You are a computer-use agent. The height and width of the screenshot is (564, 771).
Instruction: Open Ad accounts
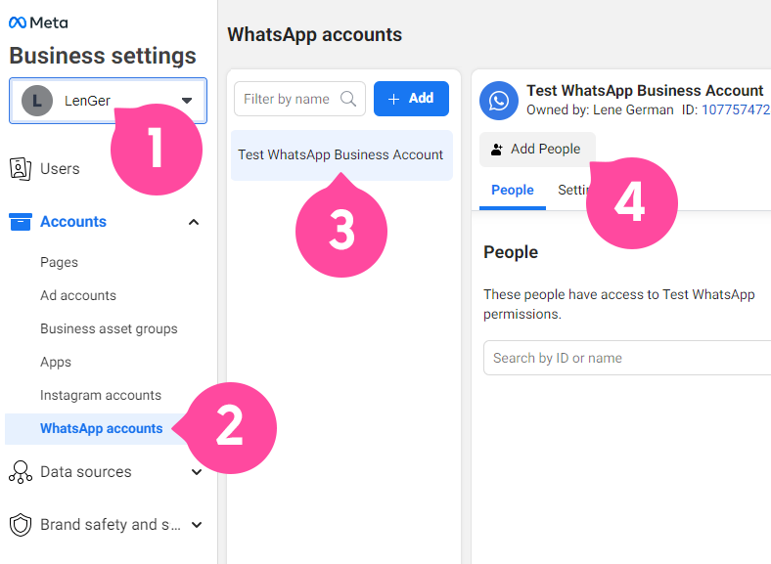pyautogui.click(x=78, y=296)
